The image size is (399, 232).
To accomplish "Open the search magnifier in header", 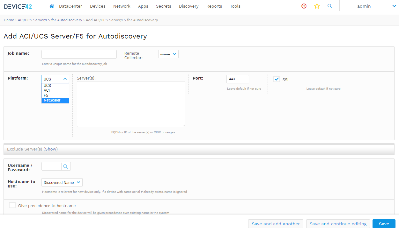I will tap(330, 6).
